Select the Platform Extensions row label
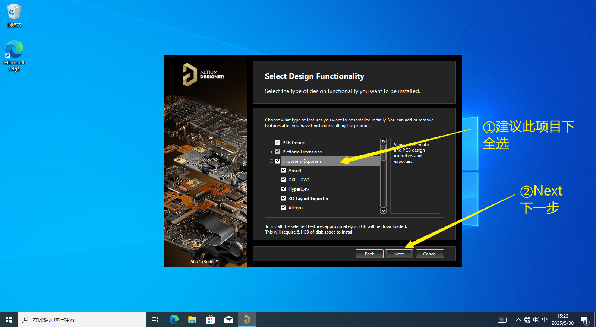The height and width of the screenshot is (327, 596). pyautogui.click(x=302, y=152)
